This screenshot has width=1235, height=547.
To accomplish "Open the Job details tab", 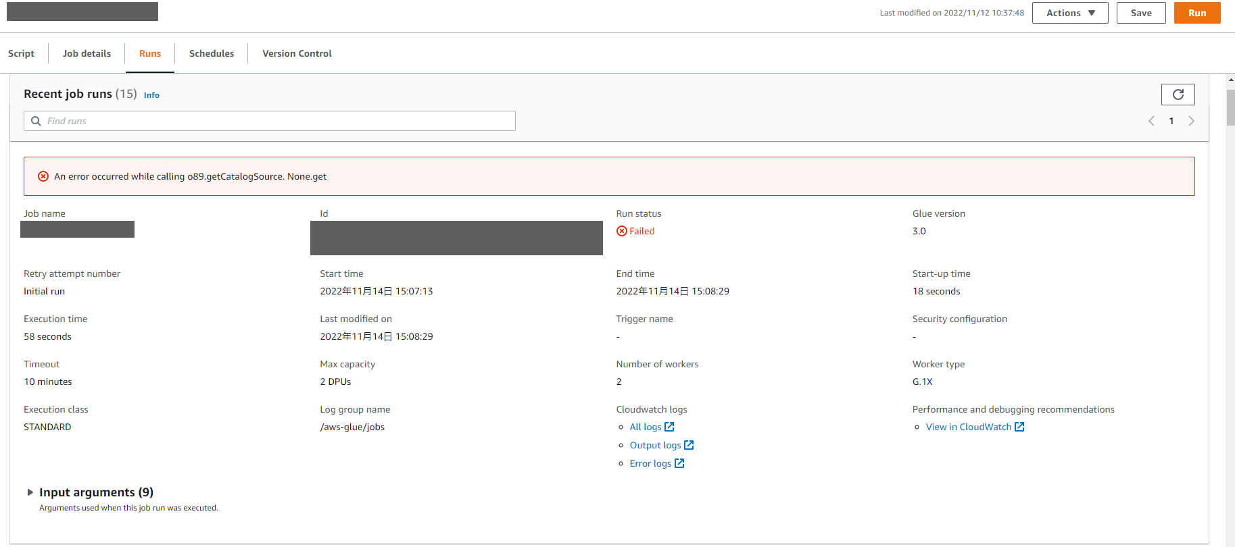I will 87,53.
